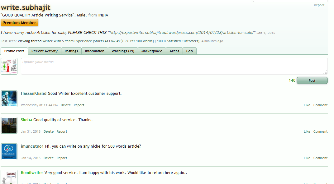The image size is (334, 184).
Task: Open HassanKhalid's avatar thumbnail
Action: 9,99
